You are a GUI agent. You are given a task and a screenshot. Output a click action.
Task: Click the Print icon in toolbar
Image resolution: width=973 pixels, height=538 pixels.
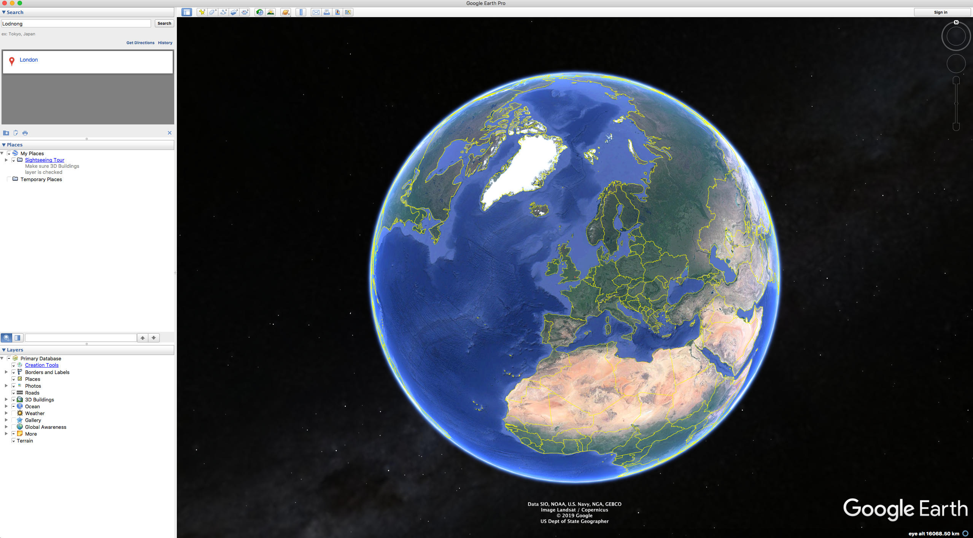coord(326,12)
